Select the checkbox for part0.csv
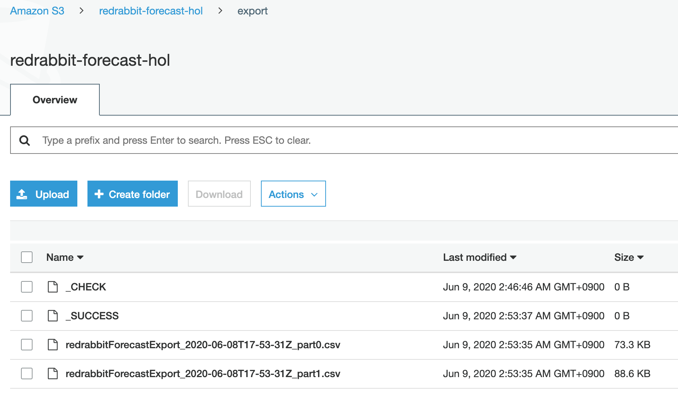Screen dimensions: 678x393 pyautogui.click(x=27, y=345)
